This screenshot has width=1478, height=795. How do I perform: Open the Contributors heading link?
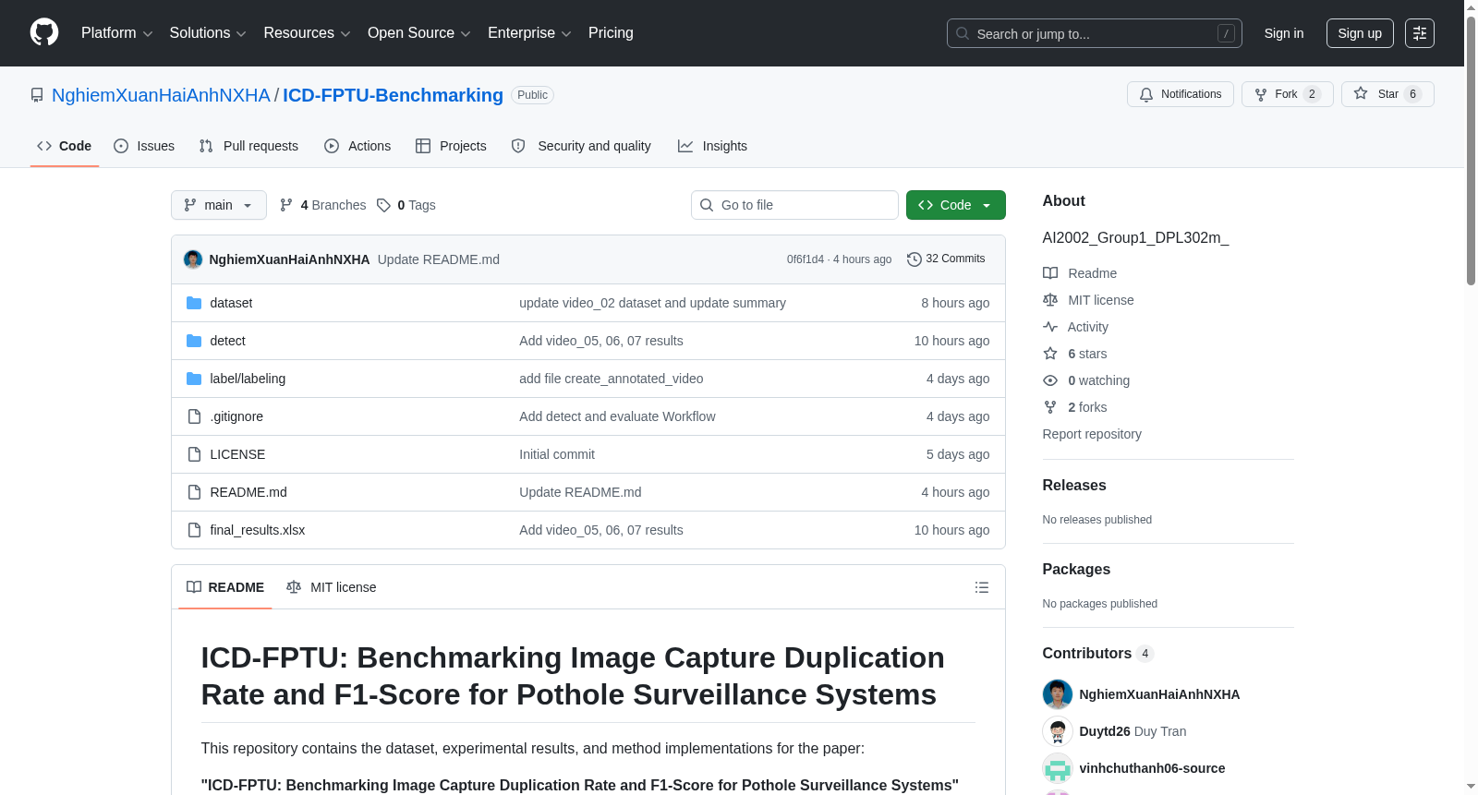pos(1098,654)
